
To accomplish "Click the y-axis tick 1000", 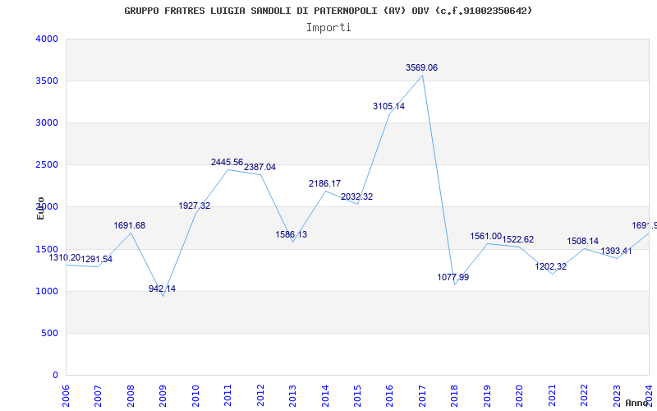I will (47, 292).
